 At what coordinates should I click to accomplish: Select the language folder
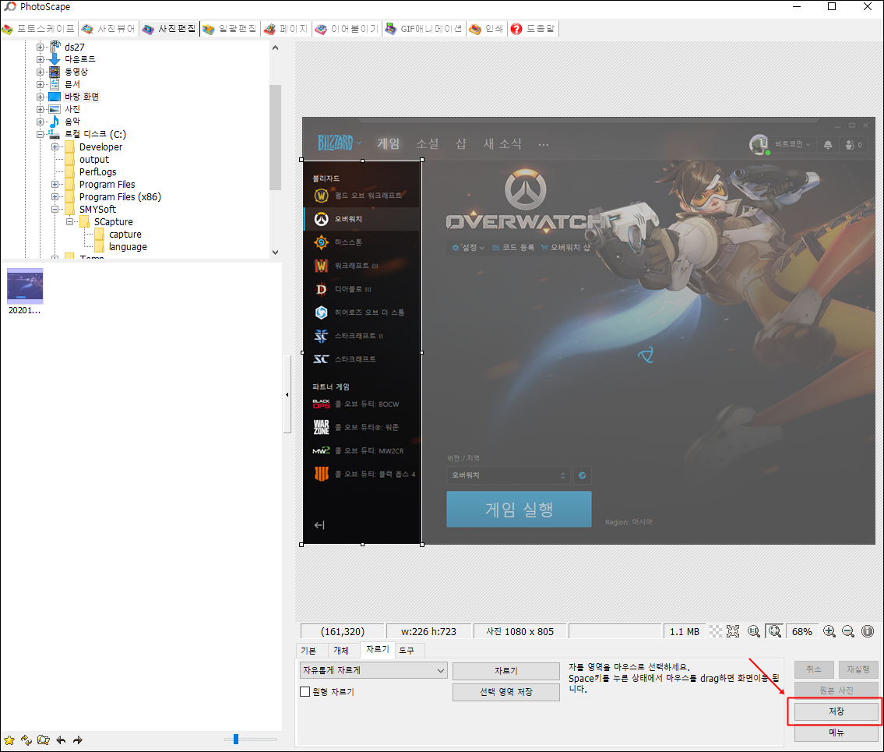(x=128, y=247)
